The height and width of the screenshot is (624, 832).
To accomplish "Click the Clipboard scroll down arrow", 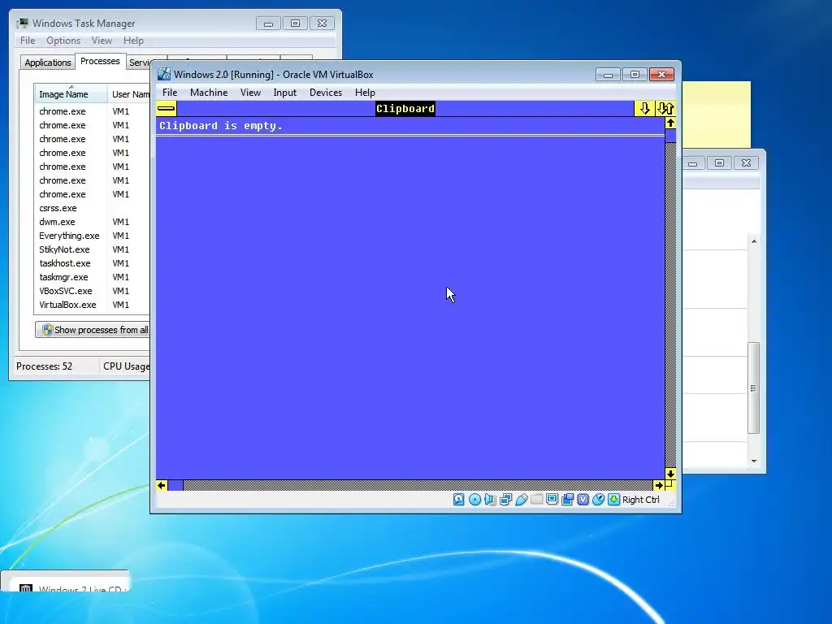I will click(670, 474).
